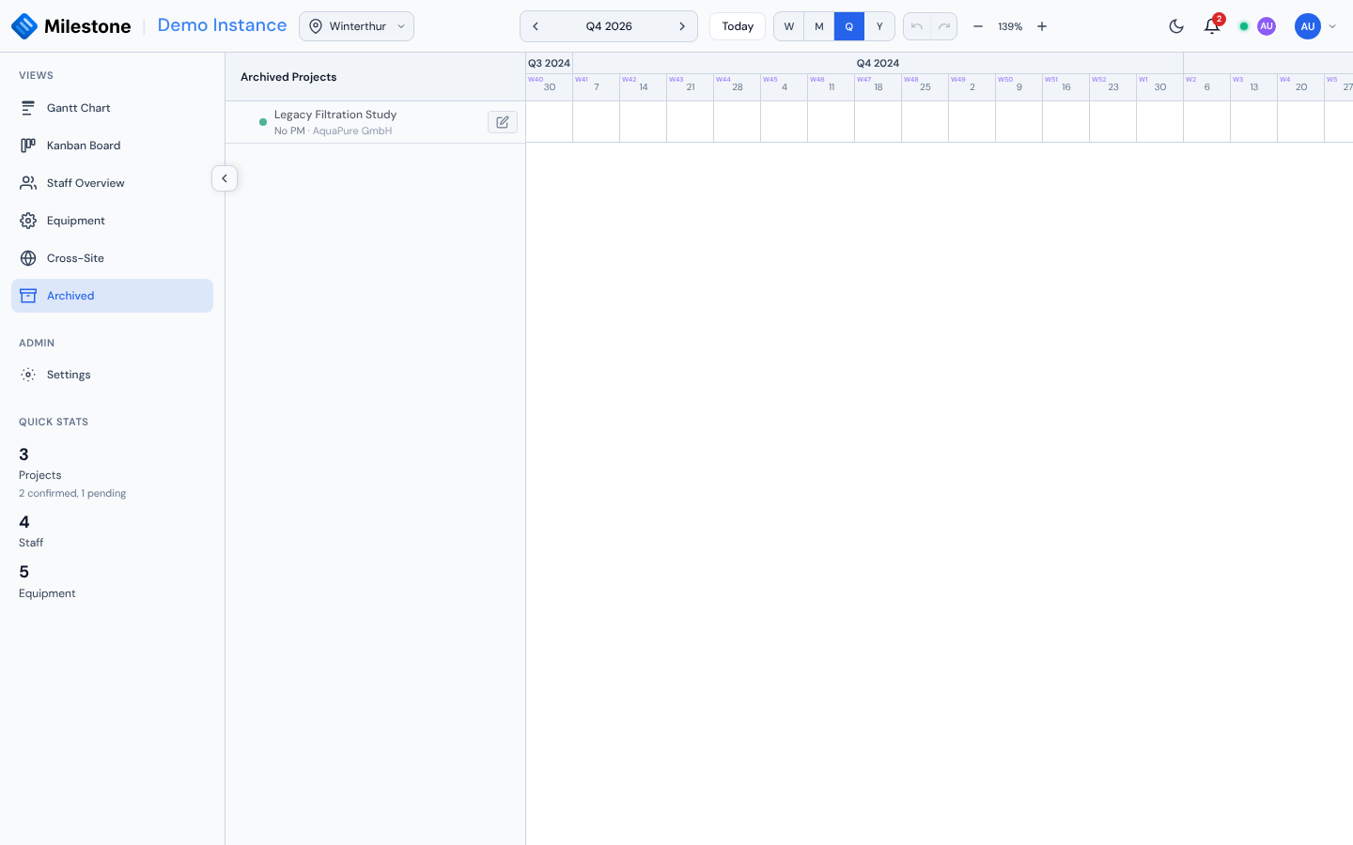Jump to Today on the timeline
The height and width of the screenshot is (845, 1353).
pyautogui.click(x=738, y=26)
